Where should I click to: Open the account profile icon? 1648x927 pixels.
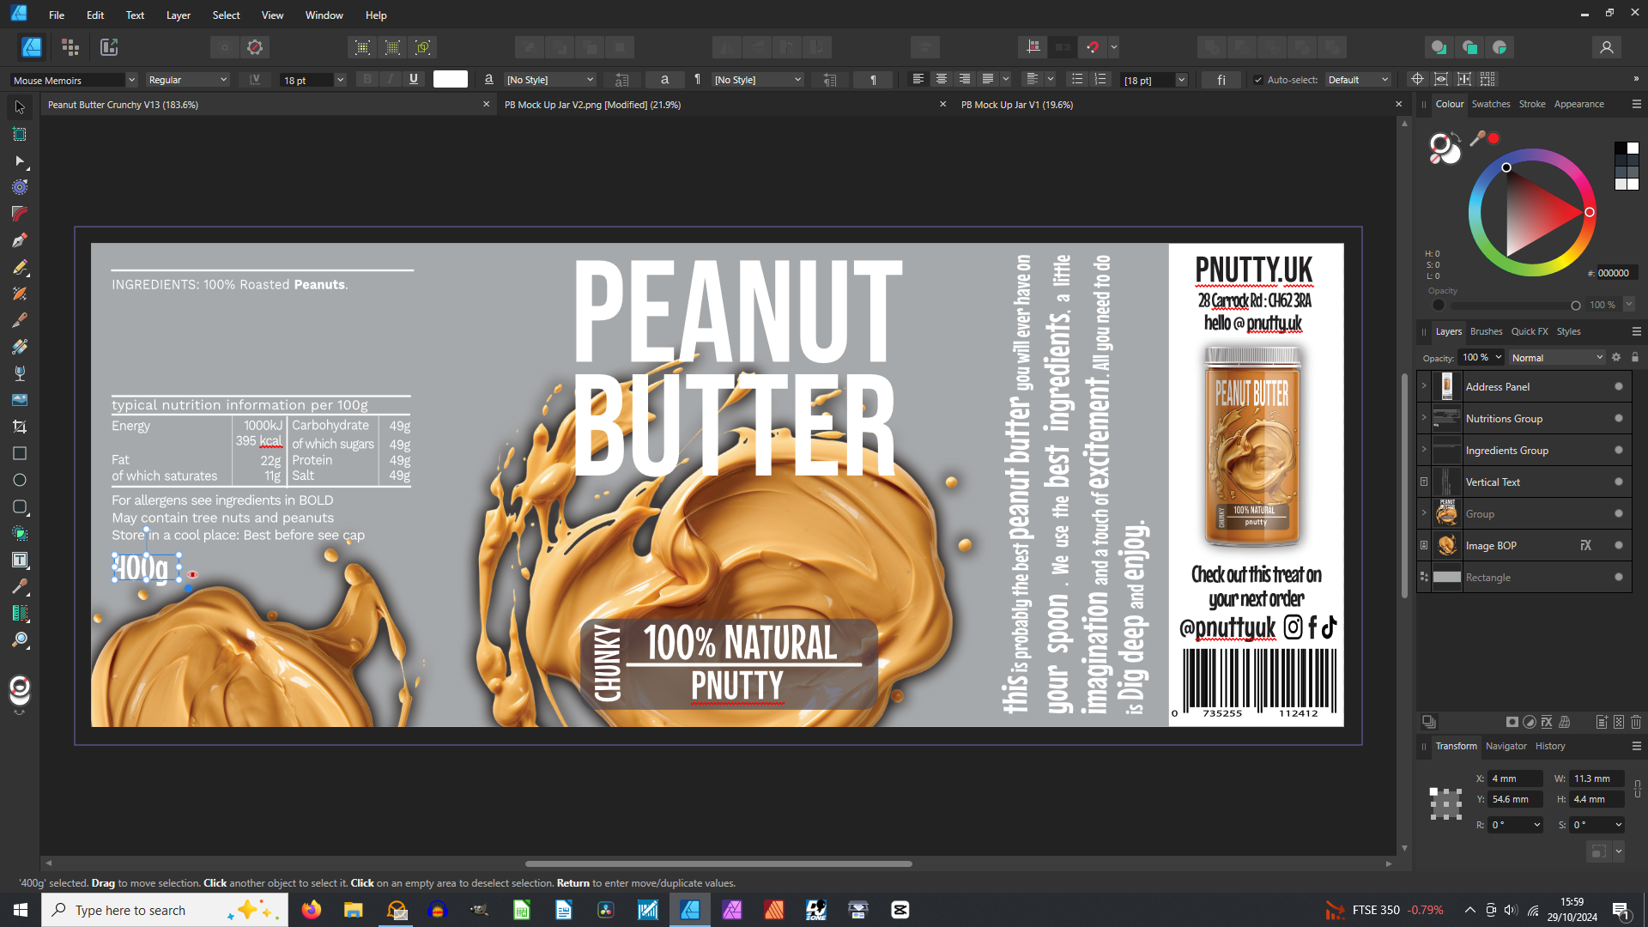point(1607,47)
